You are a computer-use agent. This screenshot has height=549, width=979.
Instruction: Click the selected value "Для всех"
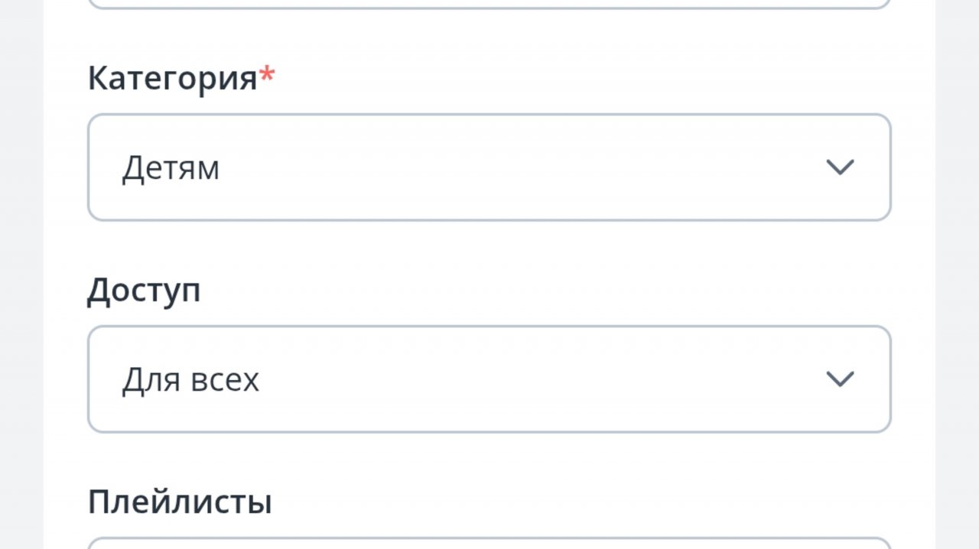190,380
